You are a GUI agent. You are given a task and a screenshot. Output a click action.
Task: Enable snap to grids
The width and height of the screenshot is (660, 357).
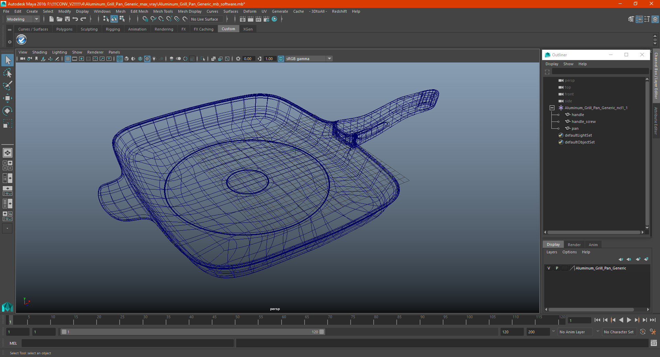point(145,19)
